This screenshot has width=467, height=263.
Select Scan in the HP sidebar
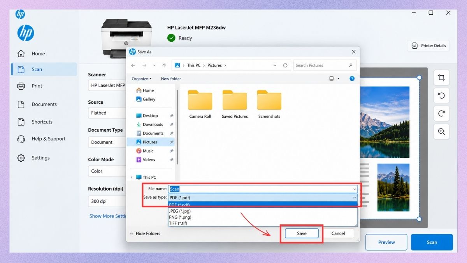[44, 69]
